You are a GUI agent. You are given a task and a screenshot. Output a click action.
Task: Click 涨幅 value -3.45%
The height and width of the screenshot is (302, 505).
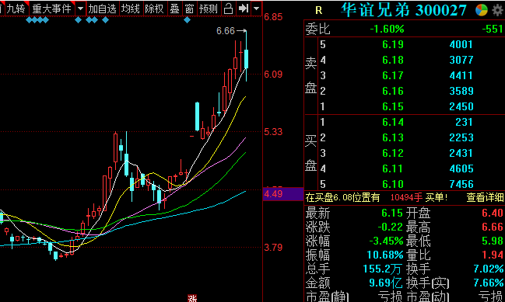386,241
